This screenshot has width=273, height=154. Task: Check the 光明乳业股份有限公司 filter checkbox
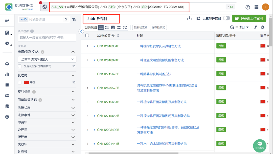pyautogui.click(x=19, y=66)
